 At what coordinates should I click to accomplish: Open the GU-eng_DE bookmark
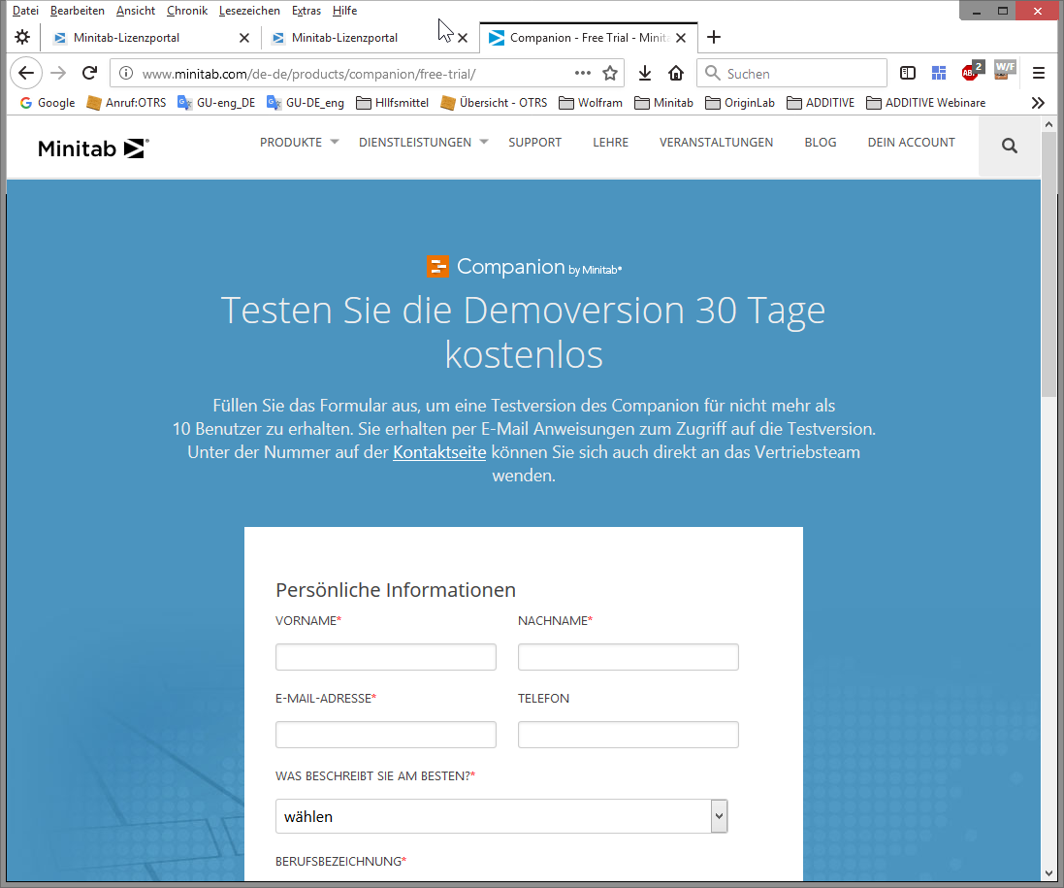coord(216,103)
